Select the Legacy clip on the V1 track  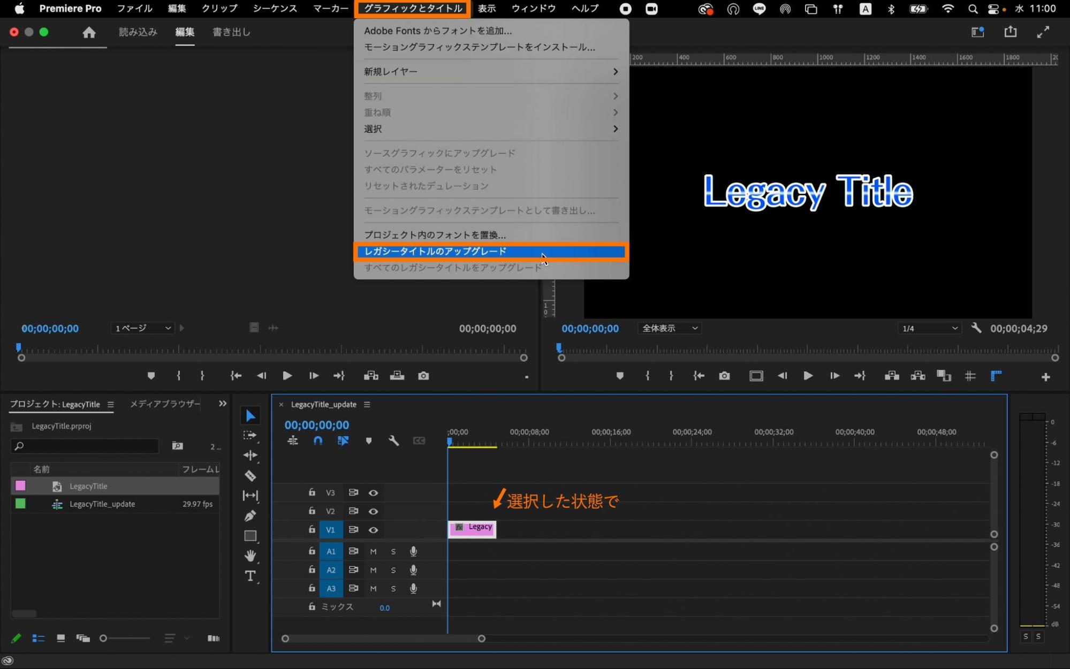[x=472, y=529]
